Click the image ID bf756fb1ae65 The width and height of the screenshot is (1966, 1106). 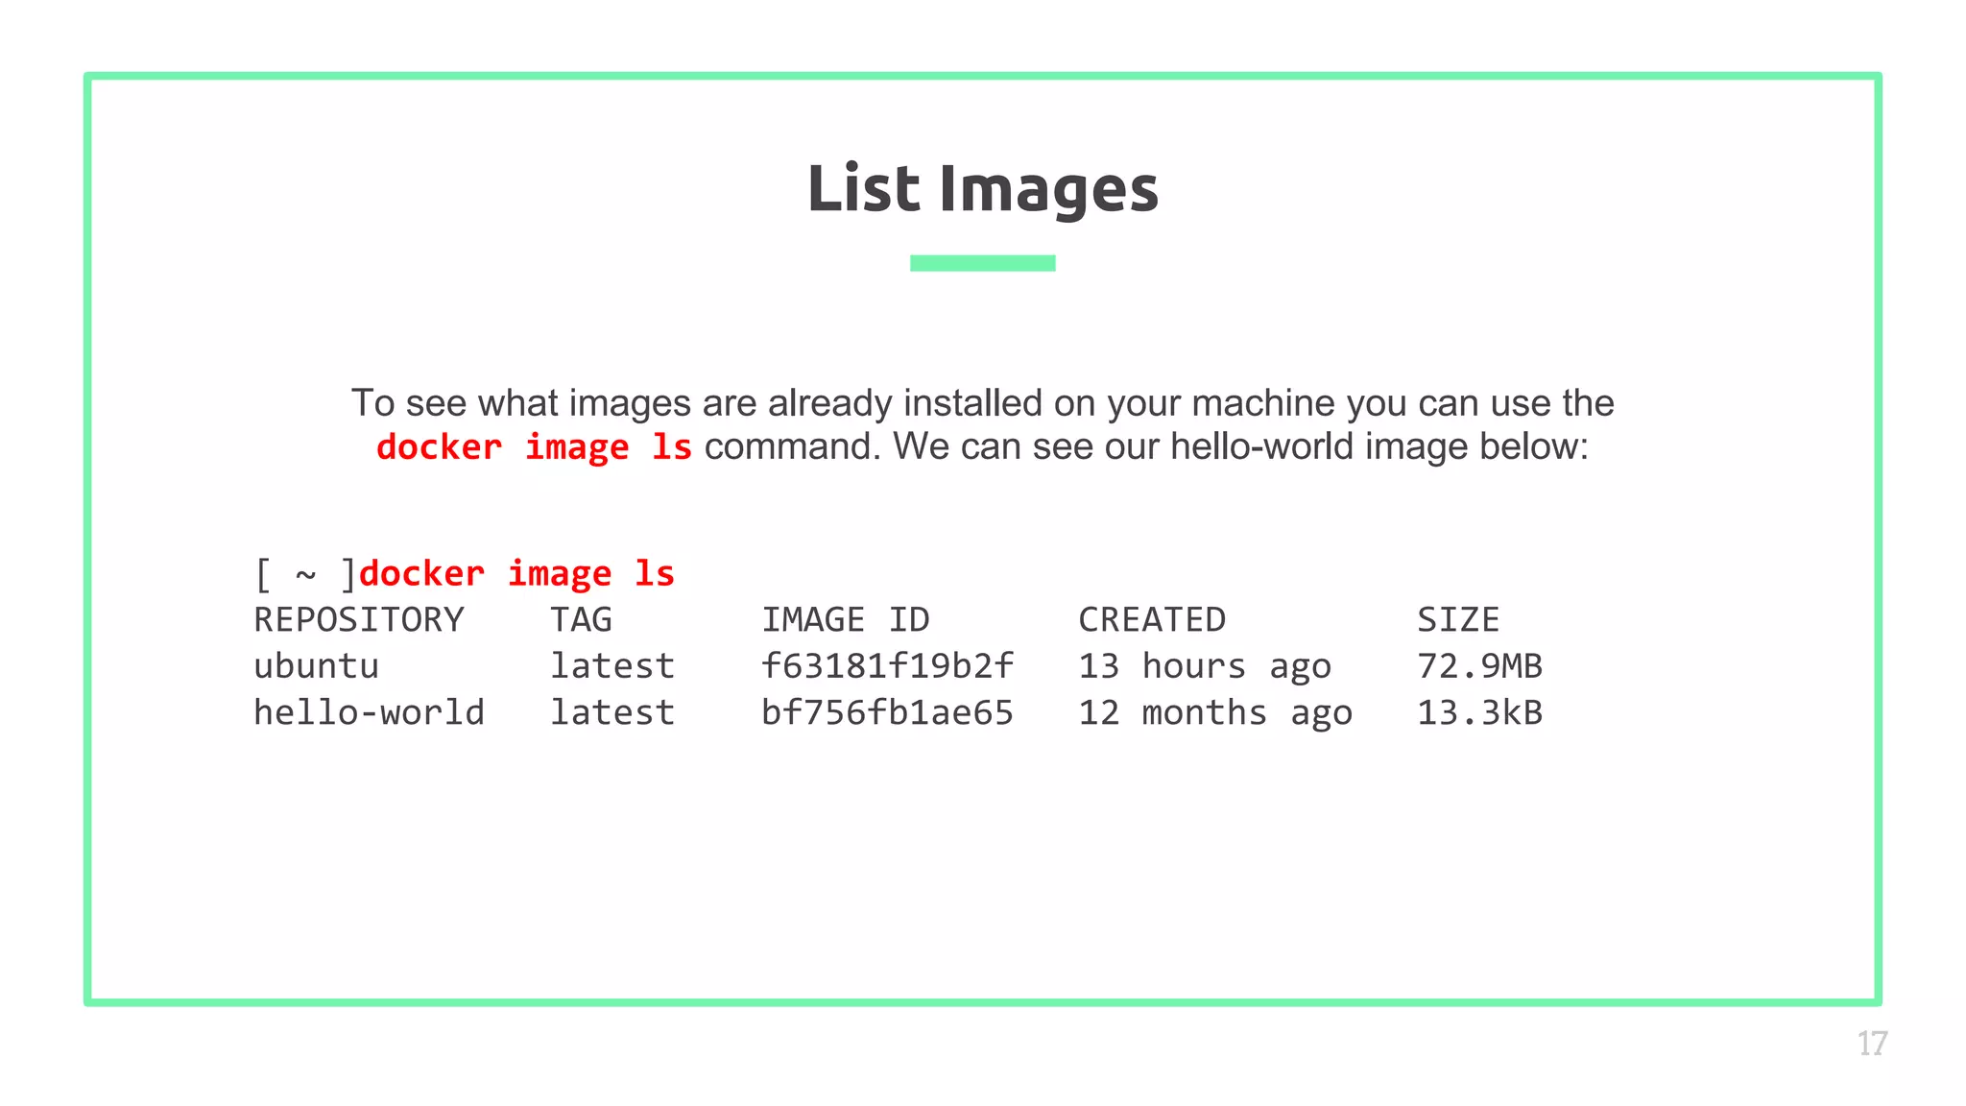point(887,712)
